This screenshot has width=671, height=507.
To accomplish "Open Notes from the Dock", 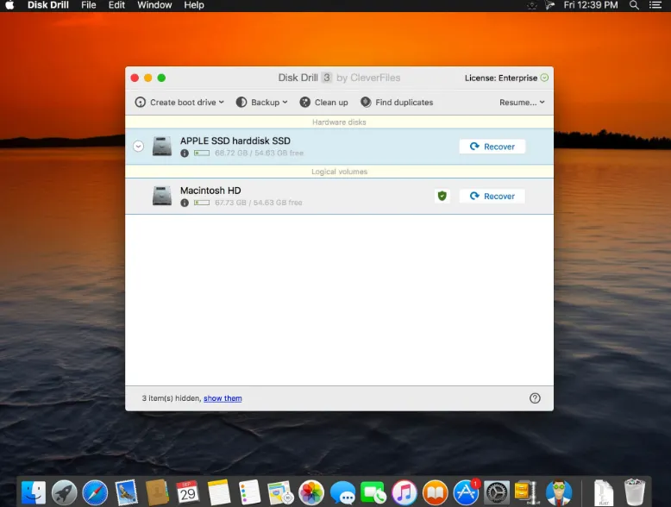I will (x=219, y=492).
